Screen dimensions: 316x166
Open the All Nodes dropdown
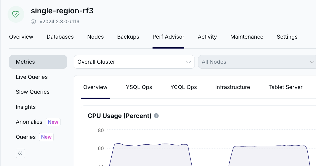(x=257, y=62)
